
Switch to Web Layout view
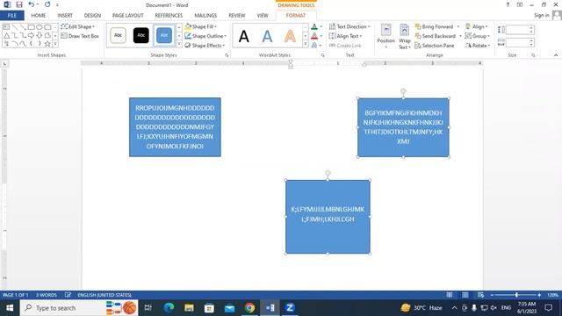[480, 295]
